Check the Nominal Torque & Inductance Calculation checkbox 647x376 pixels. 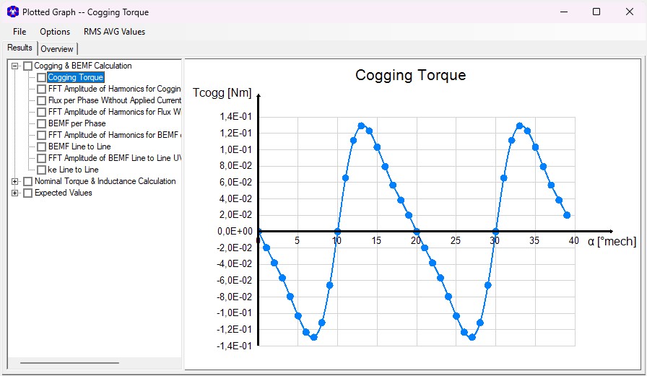coord(27,181)
